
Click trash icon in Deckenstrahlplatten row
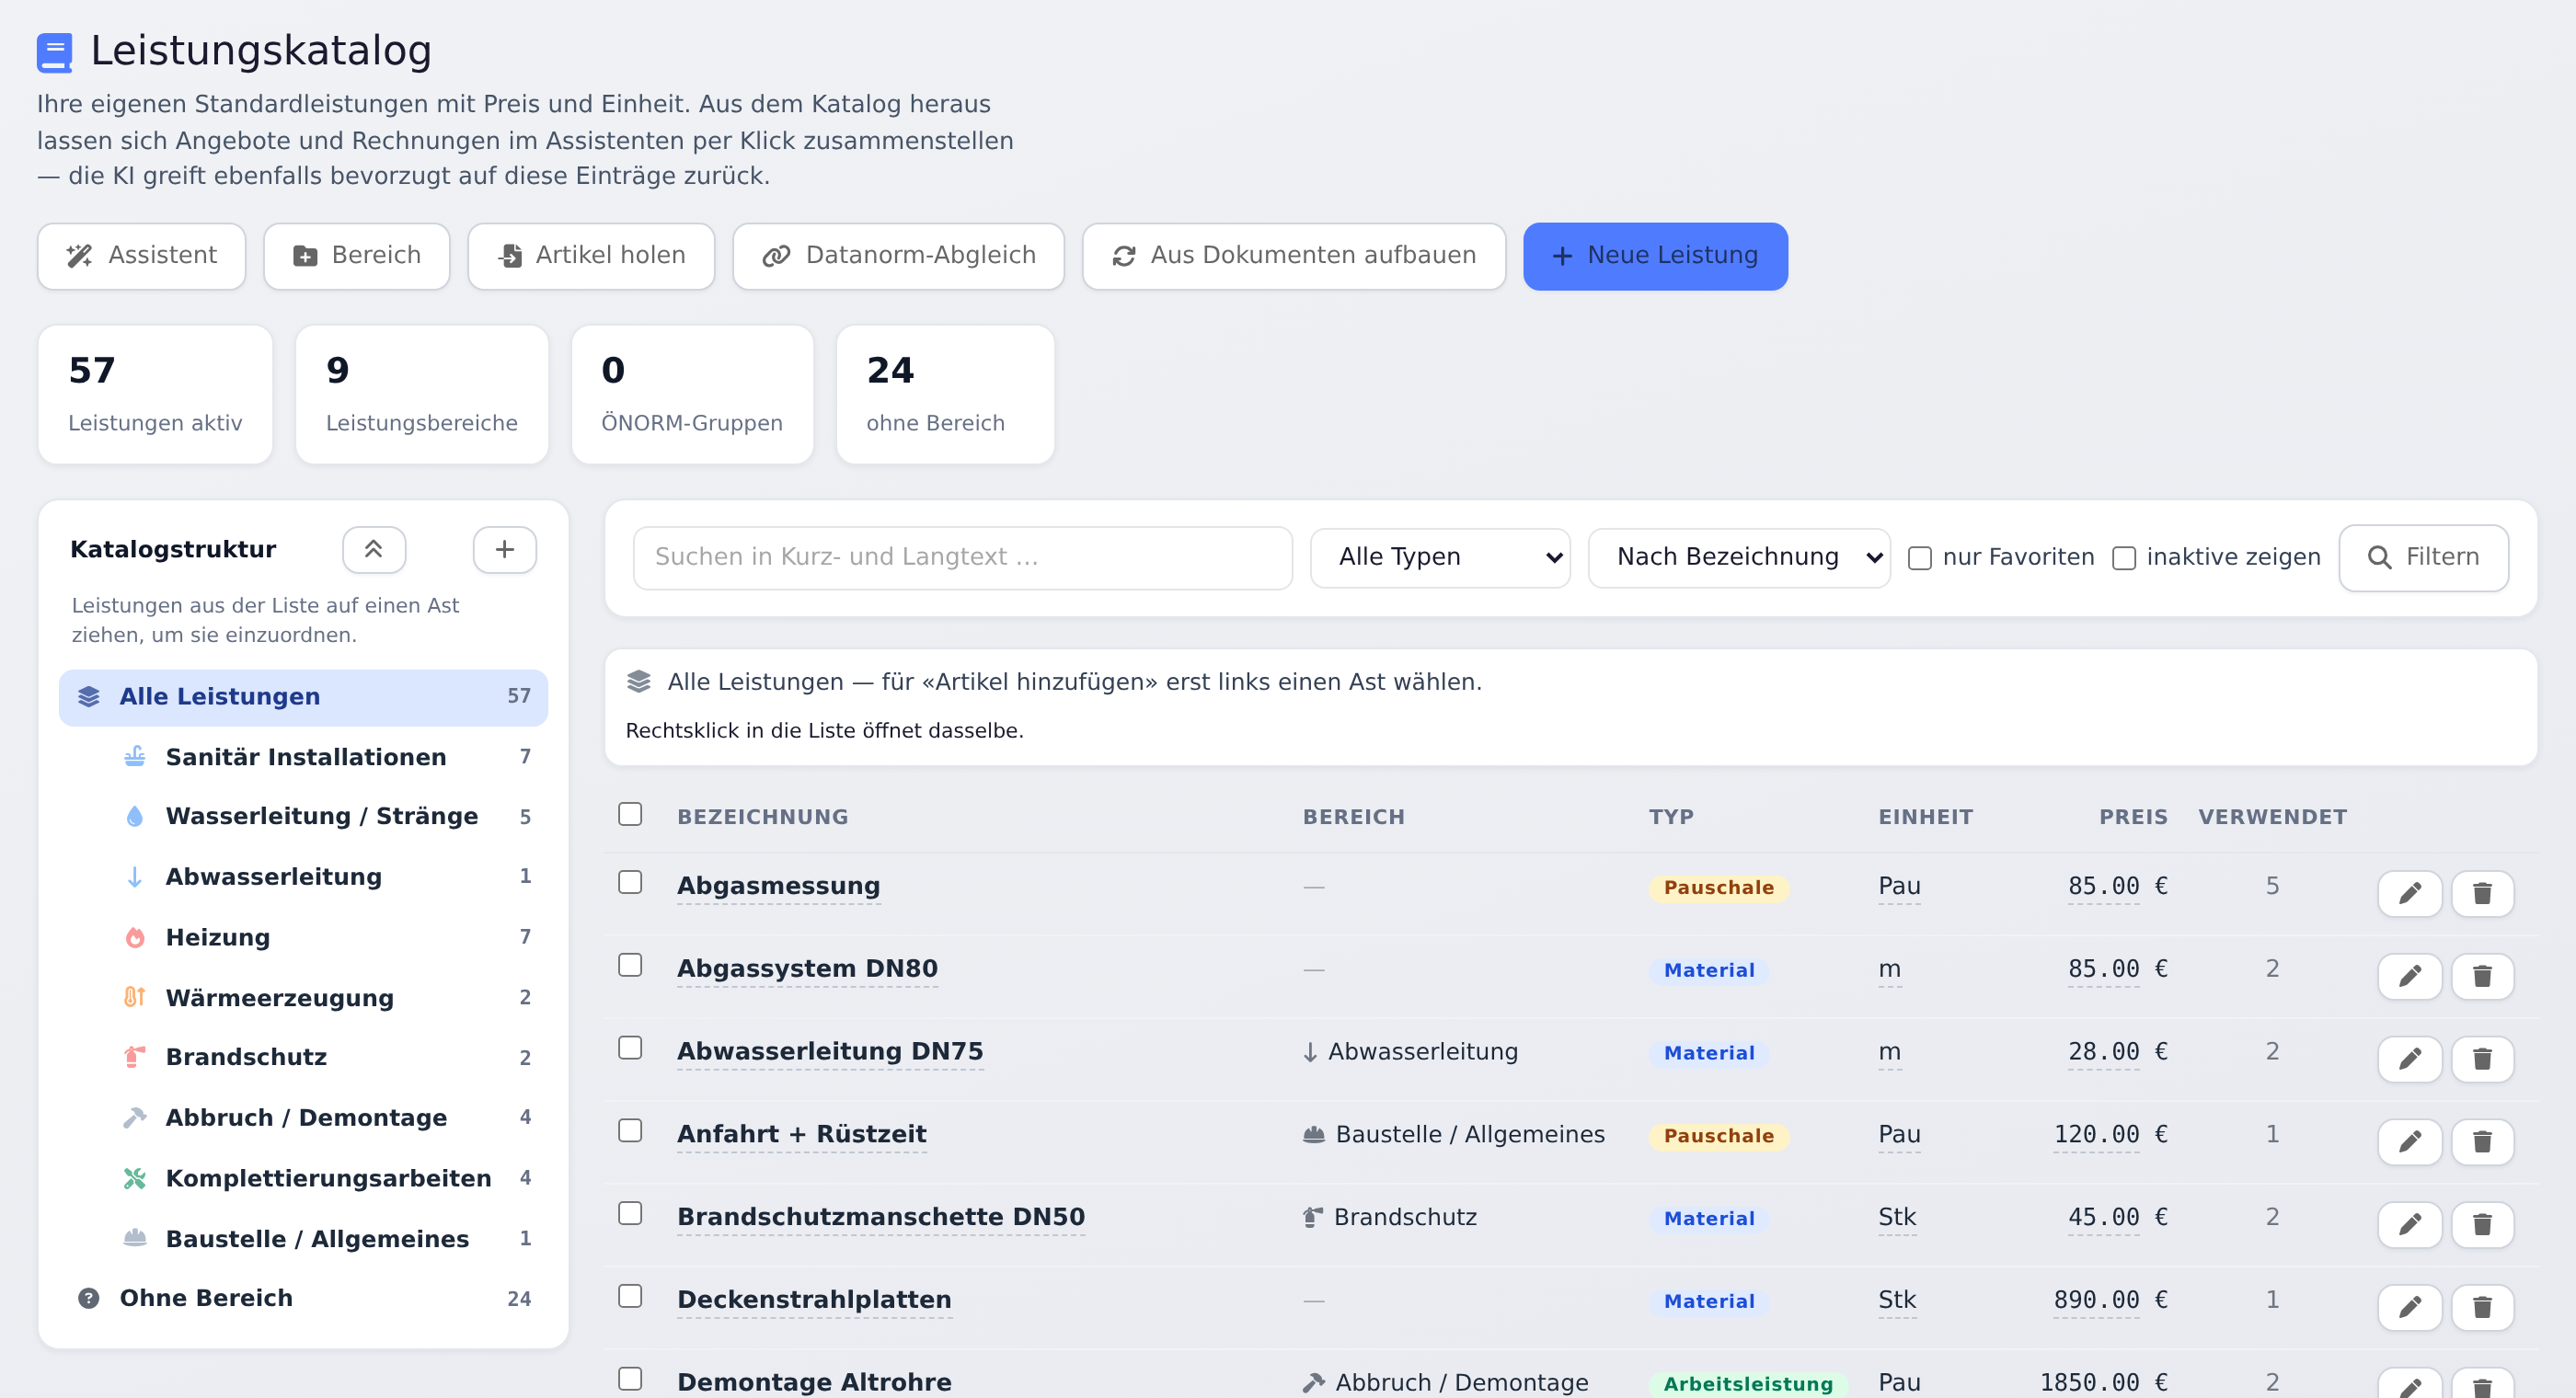click(2482, 1307)
